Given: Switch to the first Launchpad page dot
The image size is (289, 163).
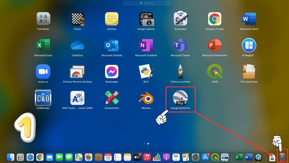Looking at the screenshot, I should coord(144,144).
